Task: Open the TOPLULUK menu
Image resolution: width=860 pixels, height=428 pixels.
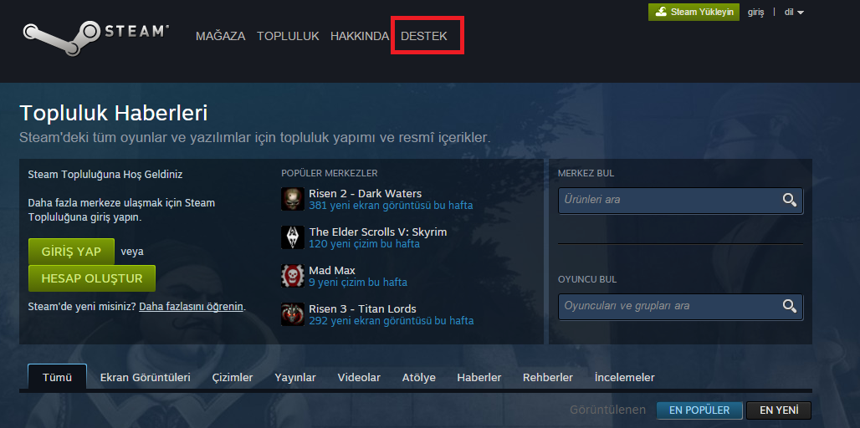Action: (x=288, y=36)
